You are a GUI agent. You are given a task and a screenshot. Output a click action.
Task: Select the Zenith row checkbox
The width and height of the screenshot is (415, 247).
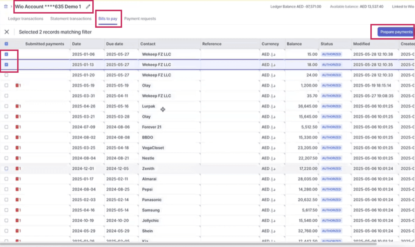click(x=6, y=169)
